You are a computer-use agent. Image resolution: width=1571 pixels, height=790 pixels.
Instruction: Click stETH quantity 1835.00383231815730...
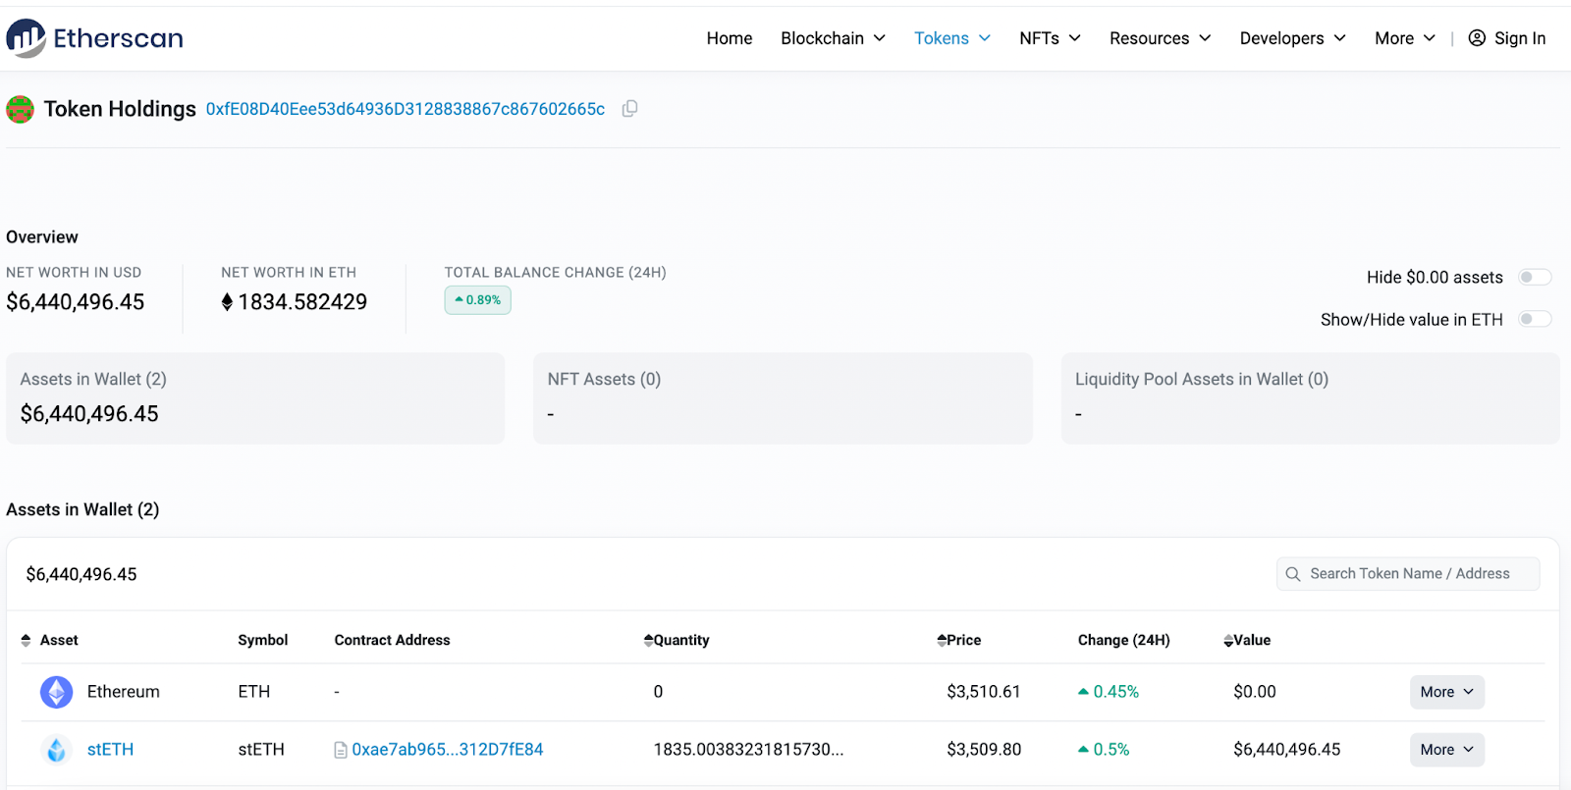[749, 750]
